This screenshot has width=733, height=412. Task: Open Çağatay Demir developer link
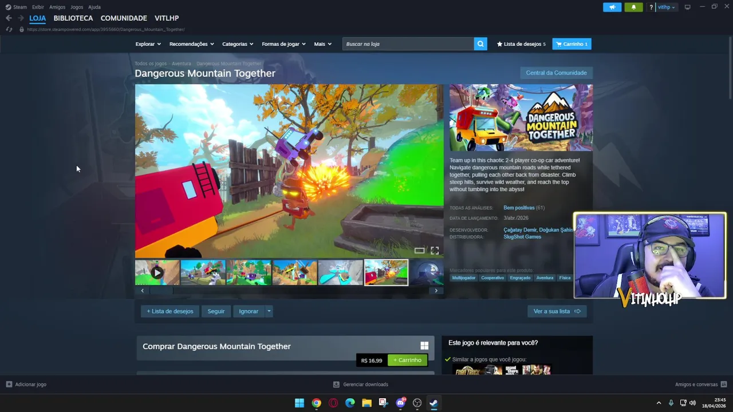(520, 230)
